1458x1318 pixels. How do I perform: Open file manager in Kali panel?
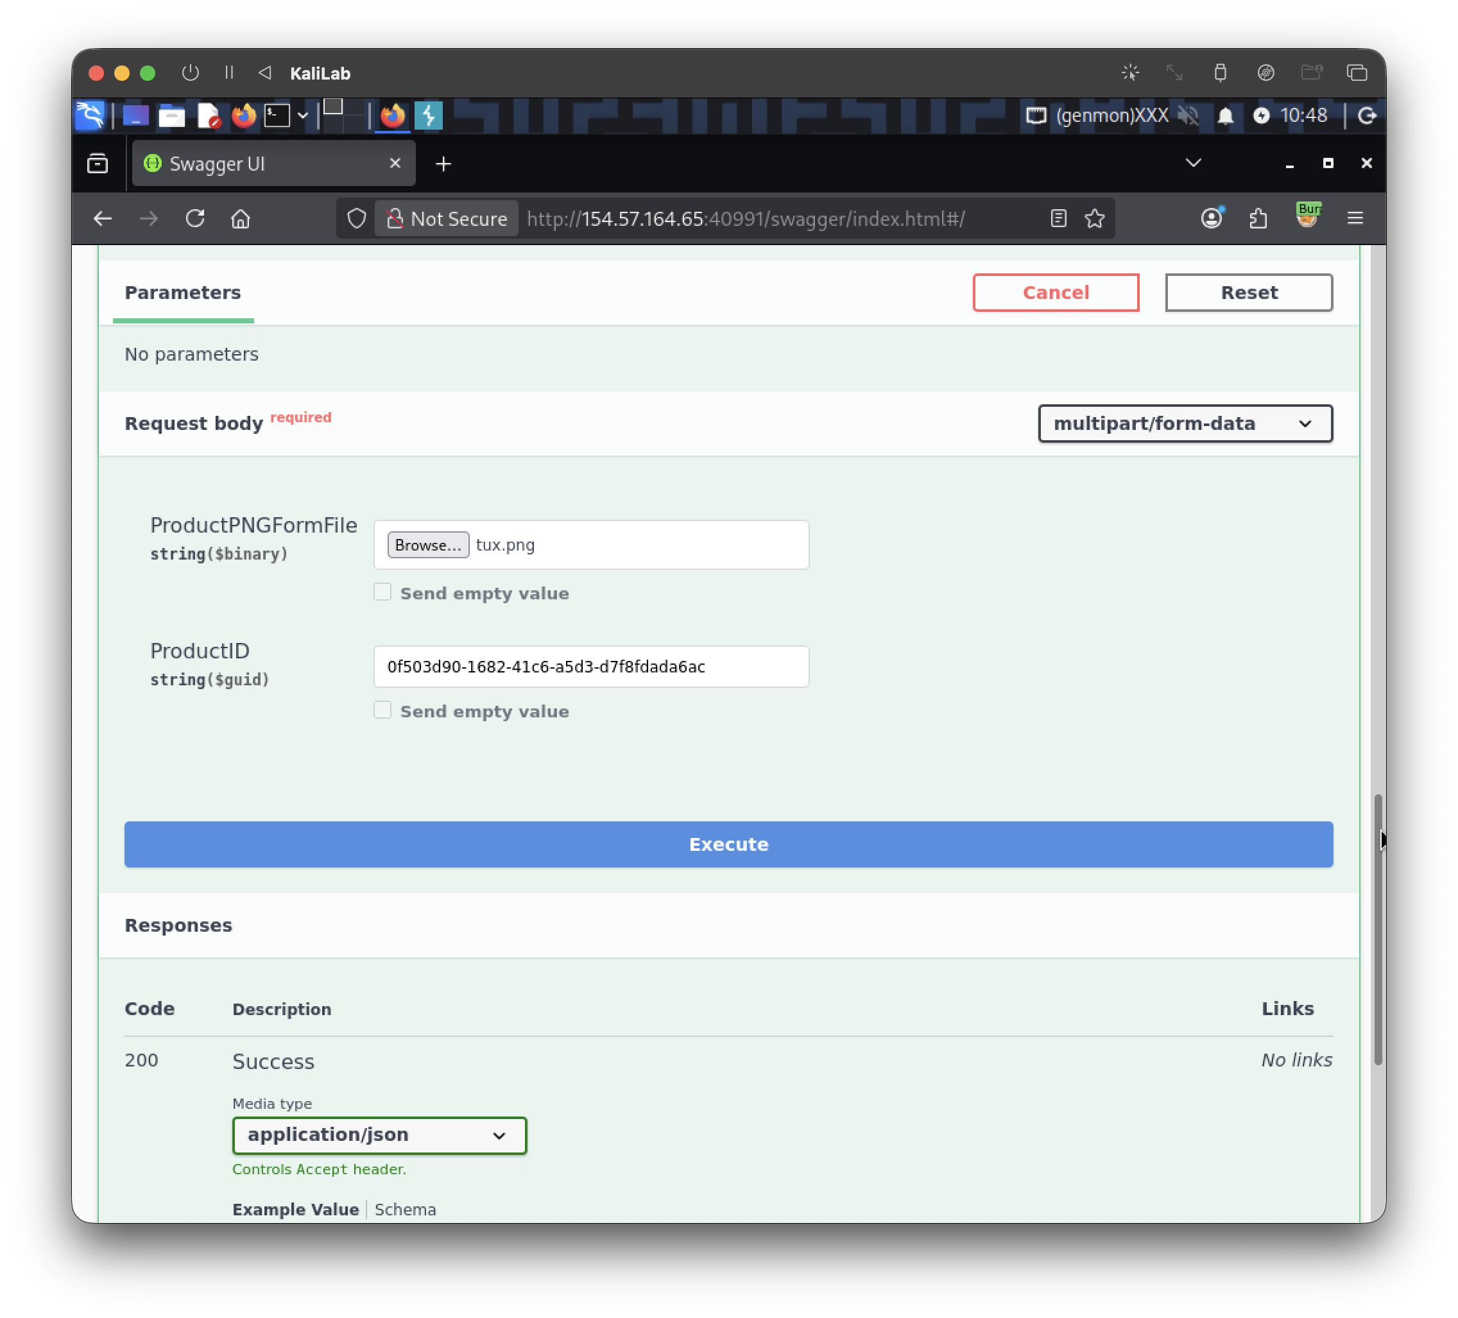171,116
